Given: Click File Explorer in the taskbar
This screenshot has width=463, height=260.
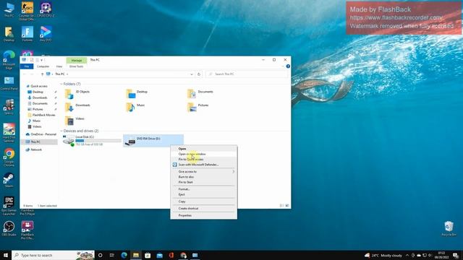Looking at the screenshot, I should pos(136,255).
